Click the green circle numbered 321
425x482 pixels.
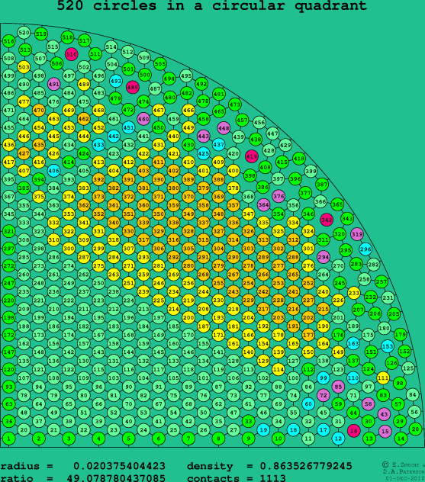[8, 231]
